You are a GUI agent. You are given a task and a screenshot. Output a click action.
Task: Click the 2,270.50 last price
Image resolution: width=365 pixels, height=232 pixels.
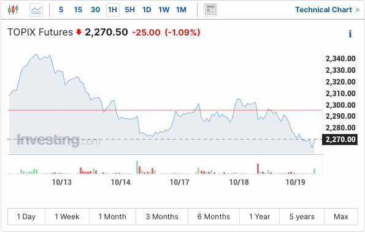tap(106, 32)
